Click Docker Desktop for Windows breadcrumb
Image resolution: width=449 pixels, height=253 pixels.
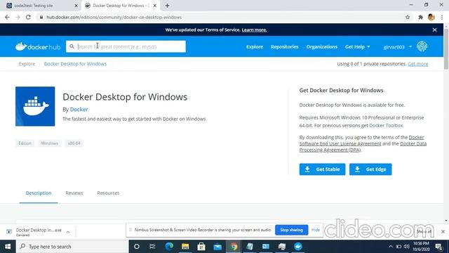click(x=75, y=64)
